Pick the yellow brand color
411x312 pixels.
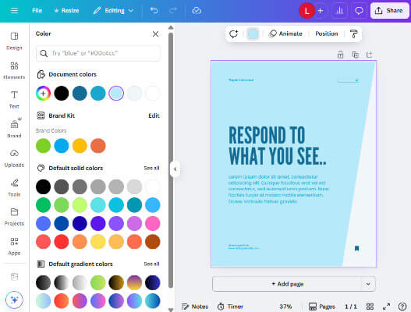[x=80, y=146]
